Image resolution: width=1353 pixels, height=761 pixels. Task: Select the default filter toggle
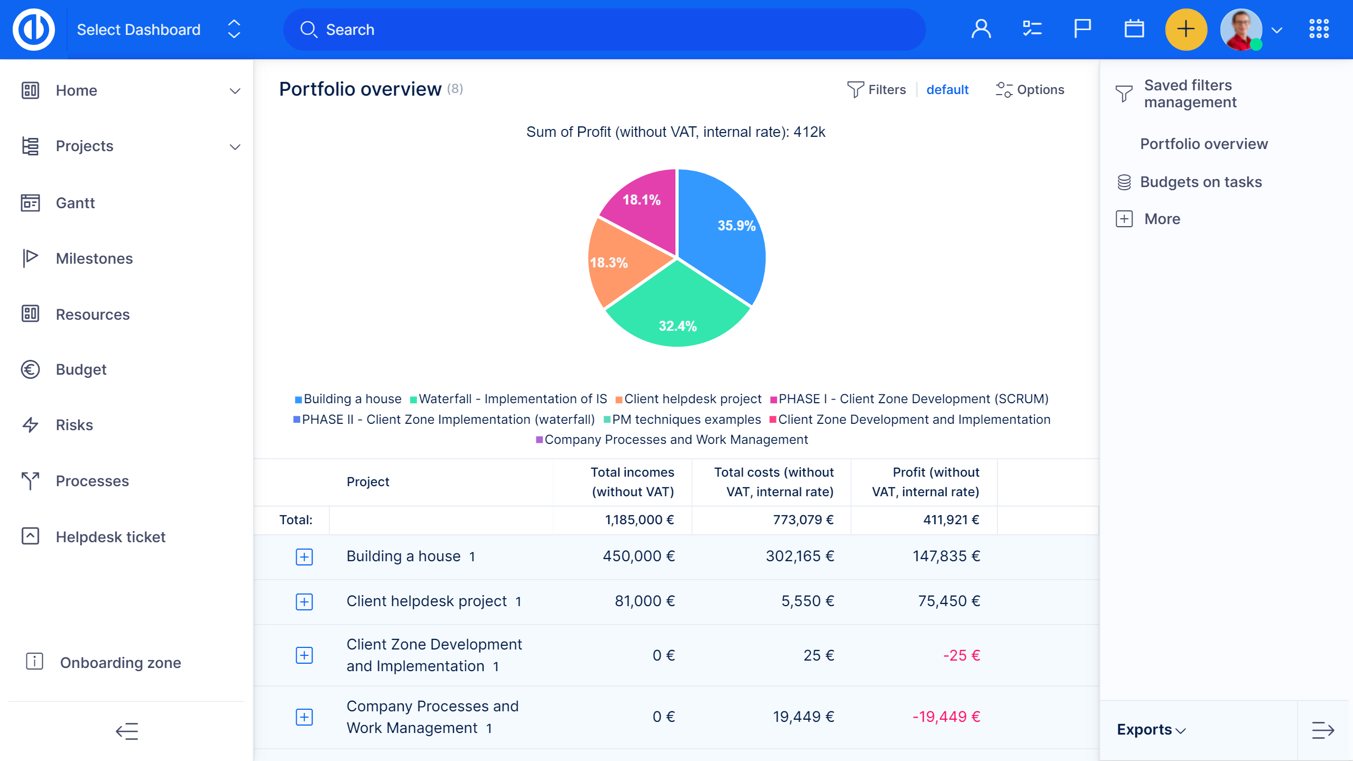point(947,89)
